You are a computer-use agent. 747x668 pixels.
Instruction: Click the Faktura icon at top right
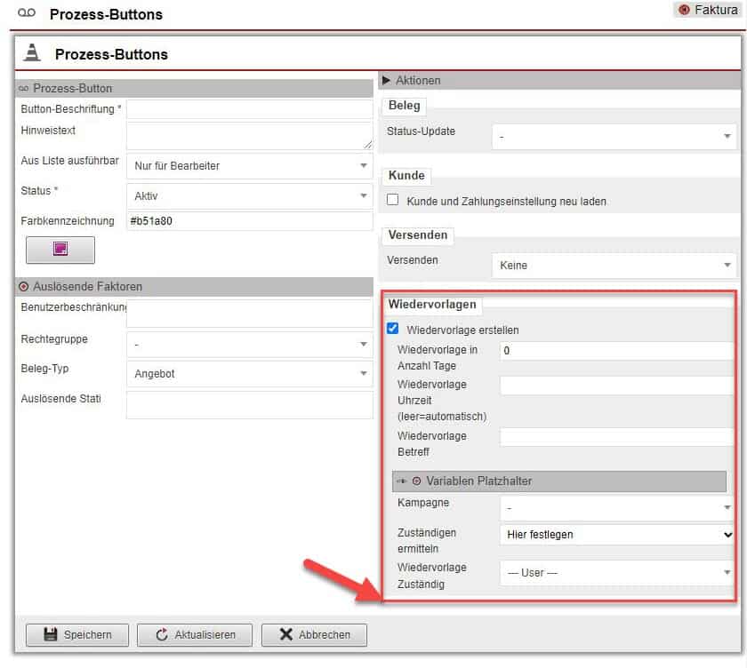pyautogui.click(x=684, y=10)
